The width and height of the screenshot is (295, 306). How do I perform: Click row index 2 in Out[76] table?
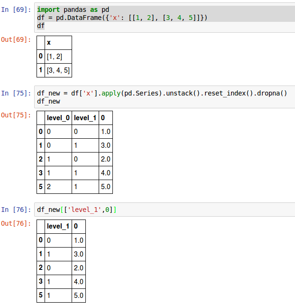point(41,268)
